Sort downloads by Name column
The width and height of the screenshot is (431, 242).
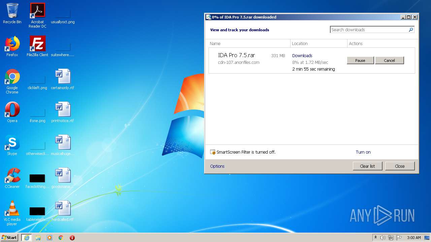(x=249, y=43)
